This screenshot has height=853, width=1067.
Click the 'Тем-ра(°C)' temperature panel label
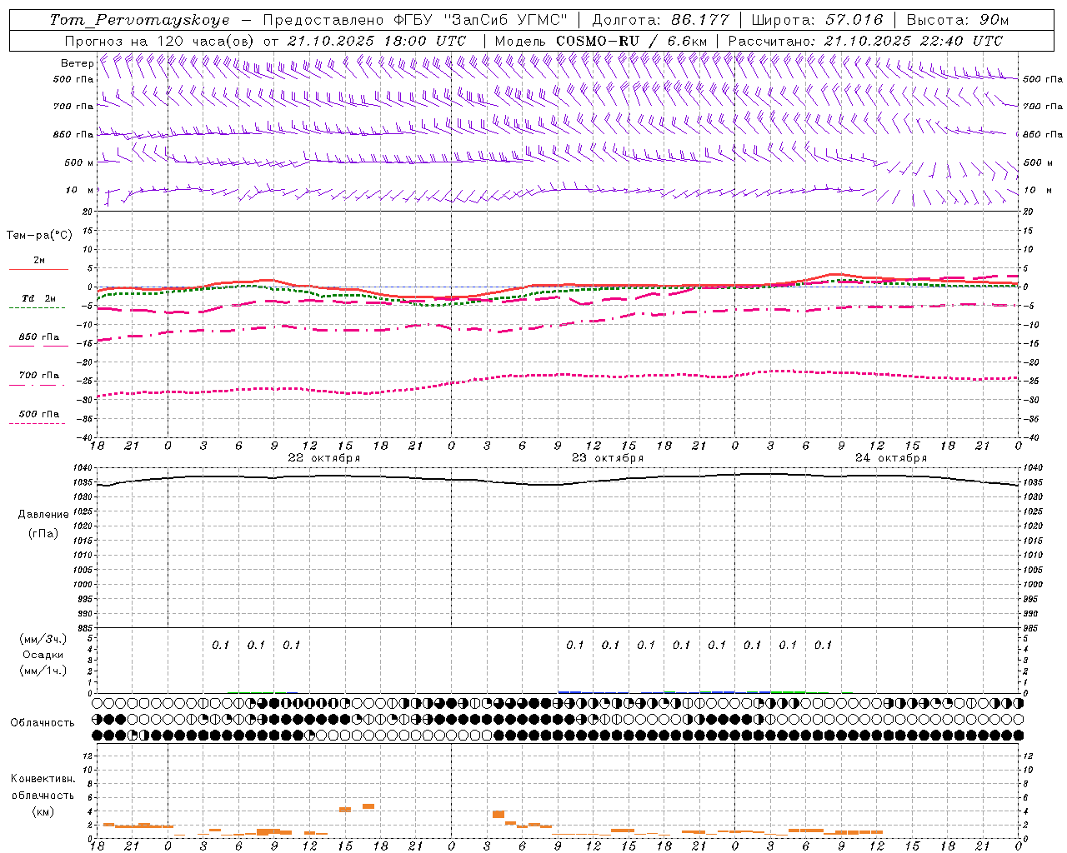click(x=39, y=236)
